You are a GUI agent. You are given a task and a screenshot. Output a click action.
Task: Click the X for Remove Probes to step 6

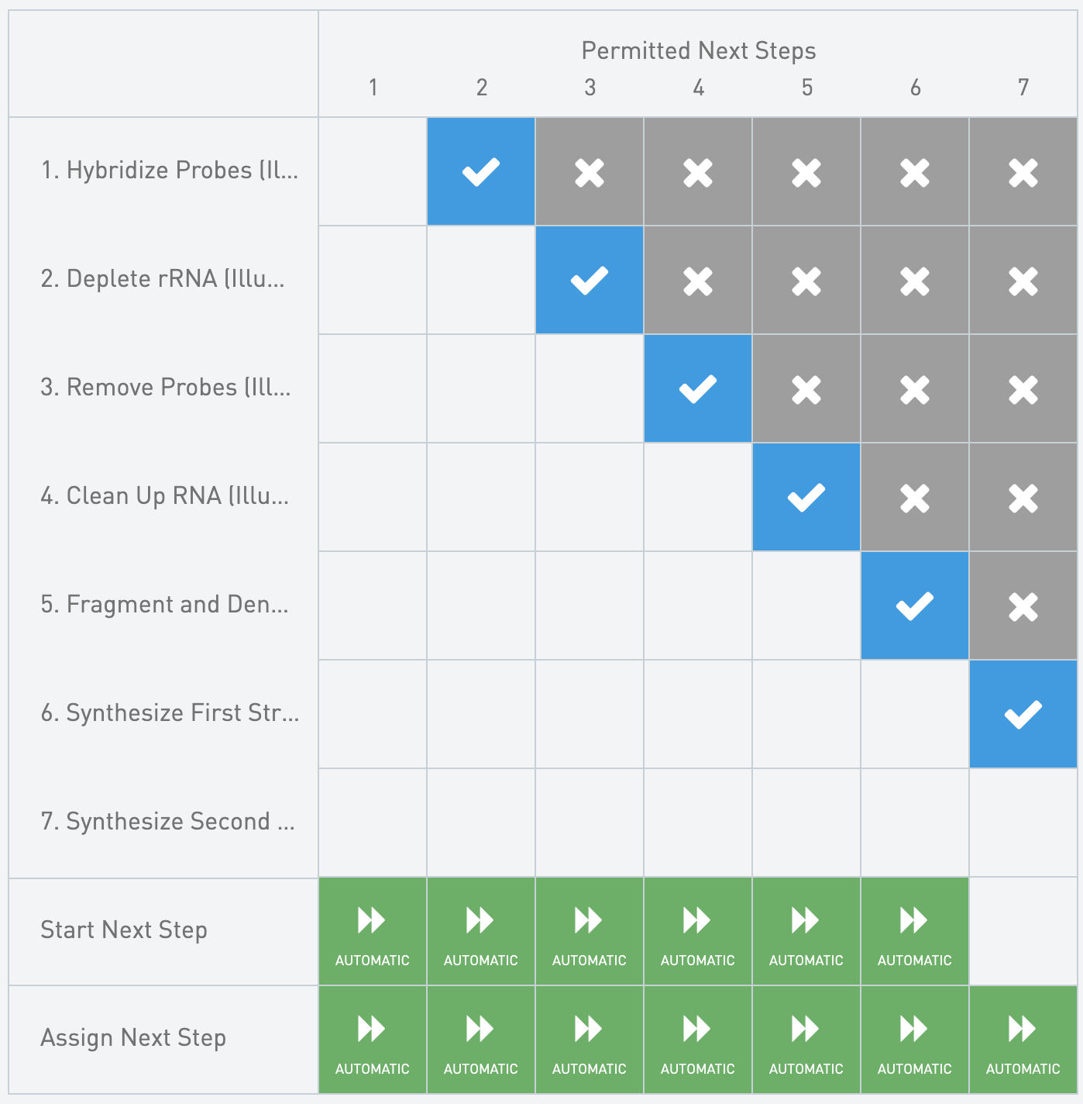pyautogui.click(x=915, y=388)
